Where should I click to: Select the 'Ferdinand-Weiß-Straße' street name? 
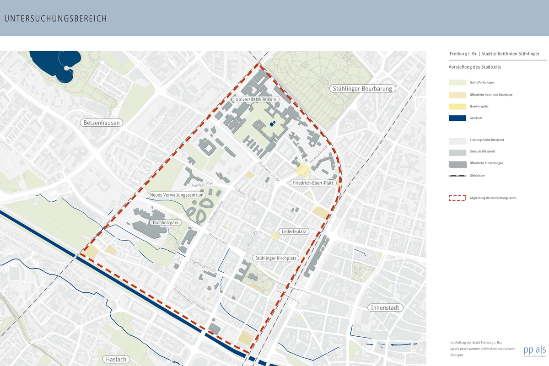point(189,298)
